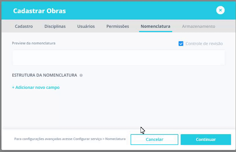
Task: Click the Controle de revisão label text
Action: pyautogui.click(x=204, y=44)
